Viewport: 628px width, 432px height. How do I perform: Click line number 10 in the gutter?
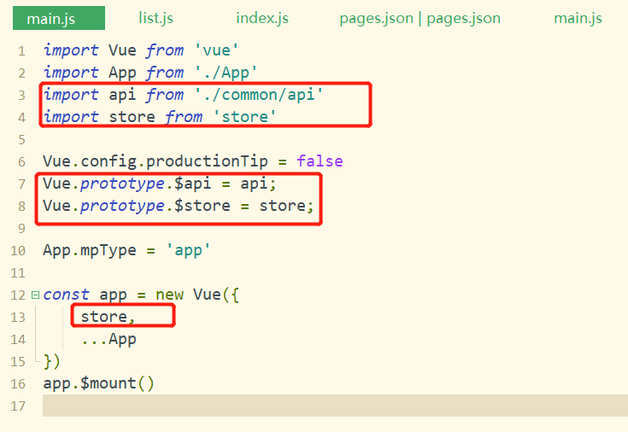pos(19,250)
